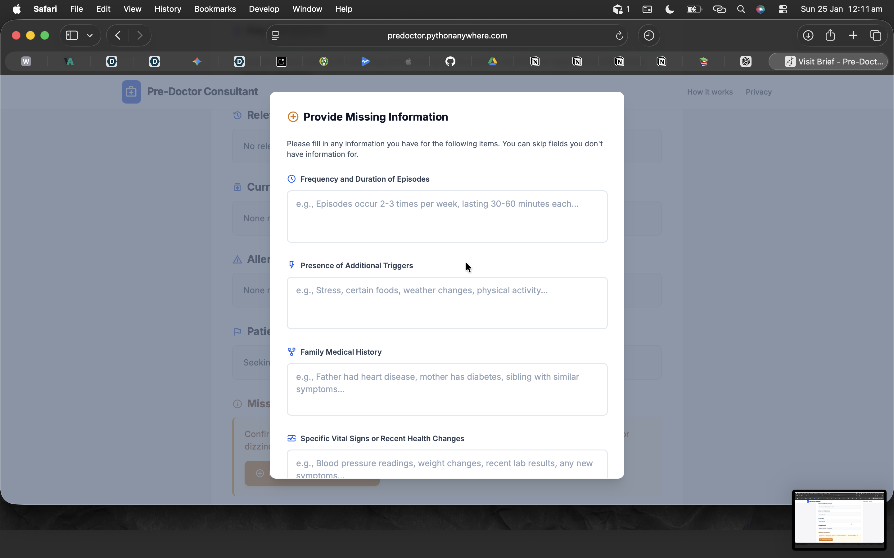Click the Share icon in the toolbar
The height and width of the screenshot is (558, 894).
tap(830, 35)
